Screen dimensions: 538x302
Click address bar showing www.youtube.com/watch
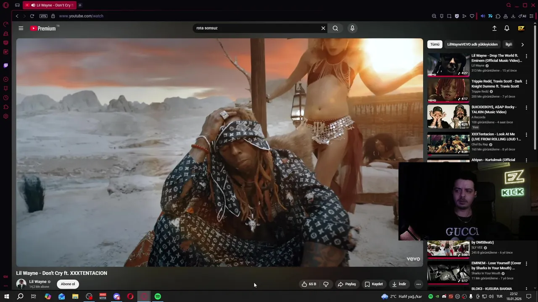tap(81, 16)
